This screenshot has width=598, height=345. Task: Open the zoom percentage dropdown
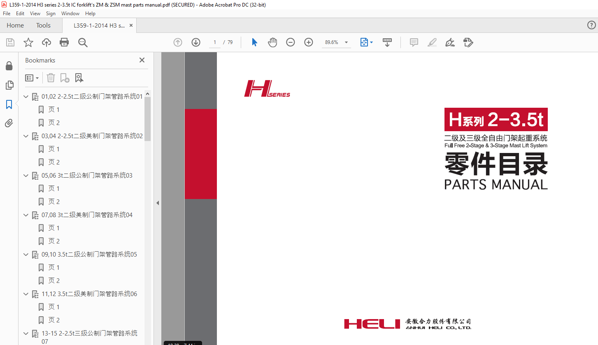(x=346, y=42)
